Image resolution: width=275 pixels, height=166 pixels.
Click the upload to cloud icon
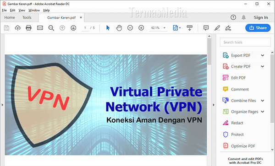[17, 28]
